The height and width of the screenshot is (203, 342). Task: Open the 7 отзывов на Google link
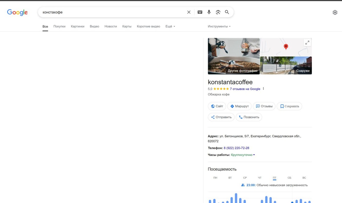pyautogui.click(x=245, y=89)
